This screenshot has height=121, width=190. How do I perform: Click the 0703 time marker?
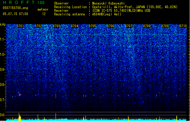56,26
